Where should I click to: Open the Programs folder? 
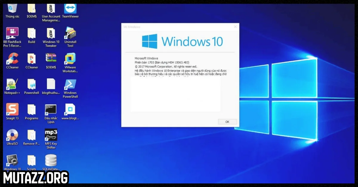pos(32,110)
